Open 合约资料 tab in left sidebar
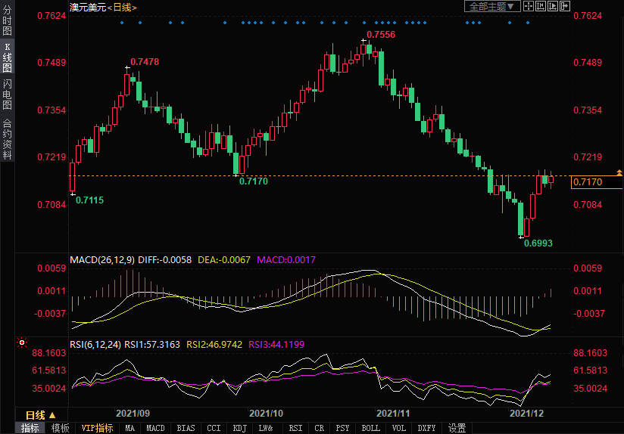This screenshot has height=434, width=624. point(7,139)
